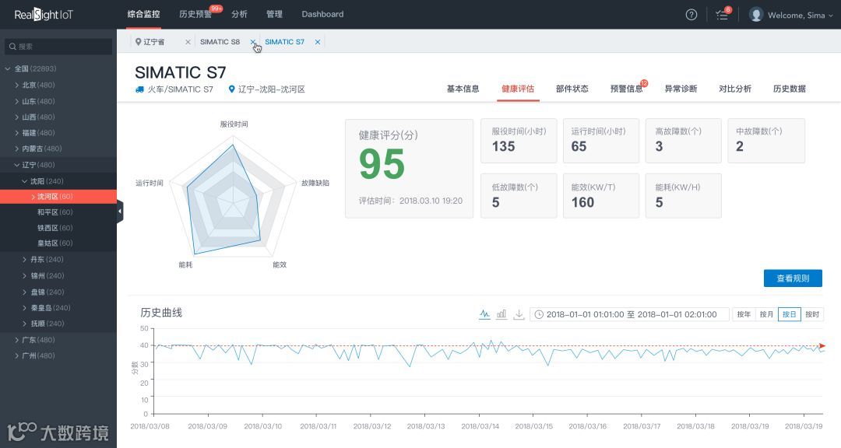The width and height of the screenshot is (841, 448).
Task: Switch to the 历史数据 tab
Action: coord(789,89)
